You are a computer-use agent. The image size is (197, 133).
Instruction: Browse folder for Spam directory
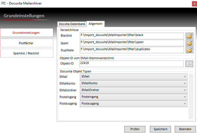pyautogui.click(x=189, y=43)
